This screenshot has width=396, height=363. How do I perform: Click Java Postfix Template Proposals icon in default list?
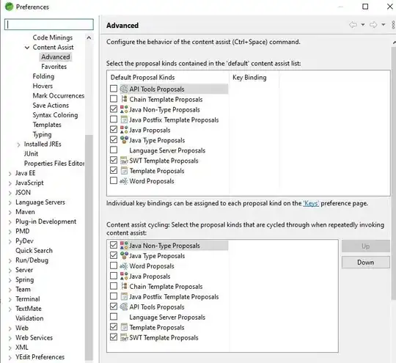(124, 120)
